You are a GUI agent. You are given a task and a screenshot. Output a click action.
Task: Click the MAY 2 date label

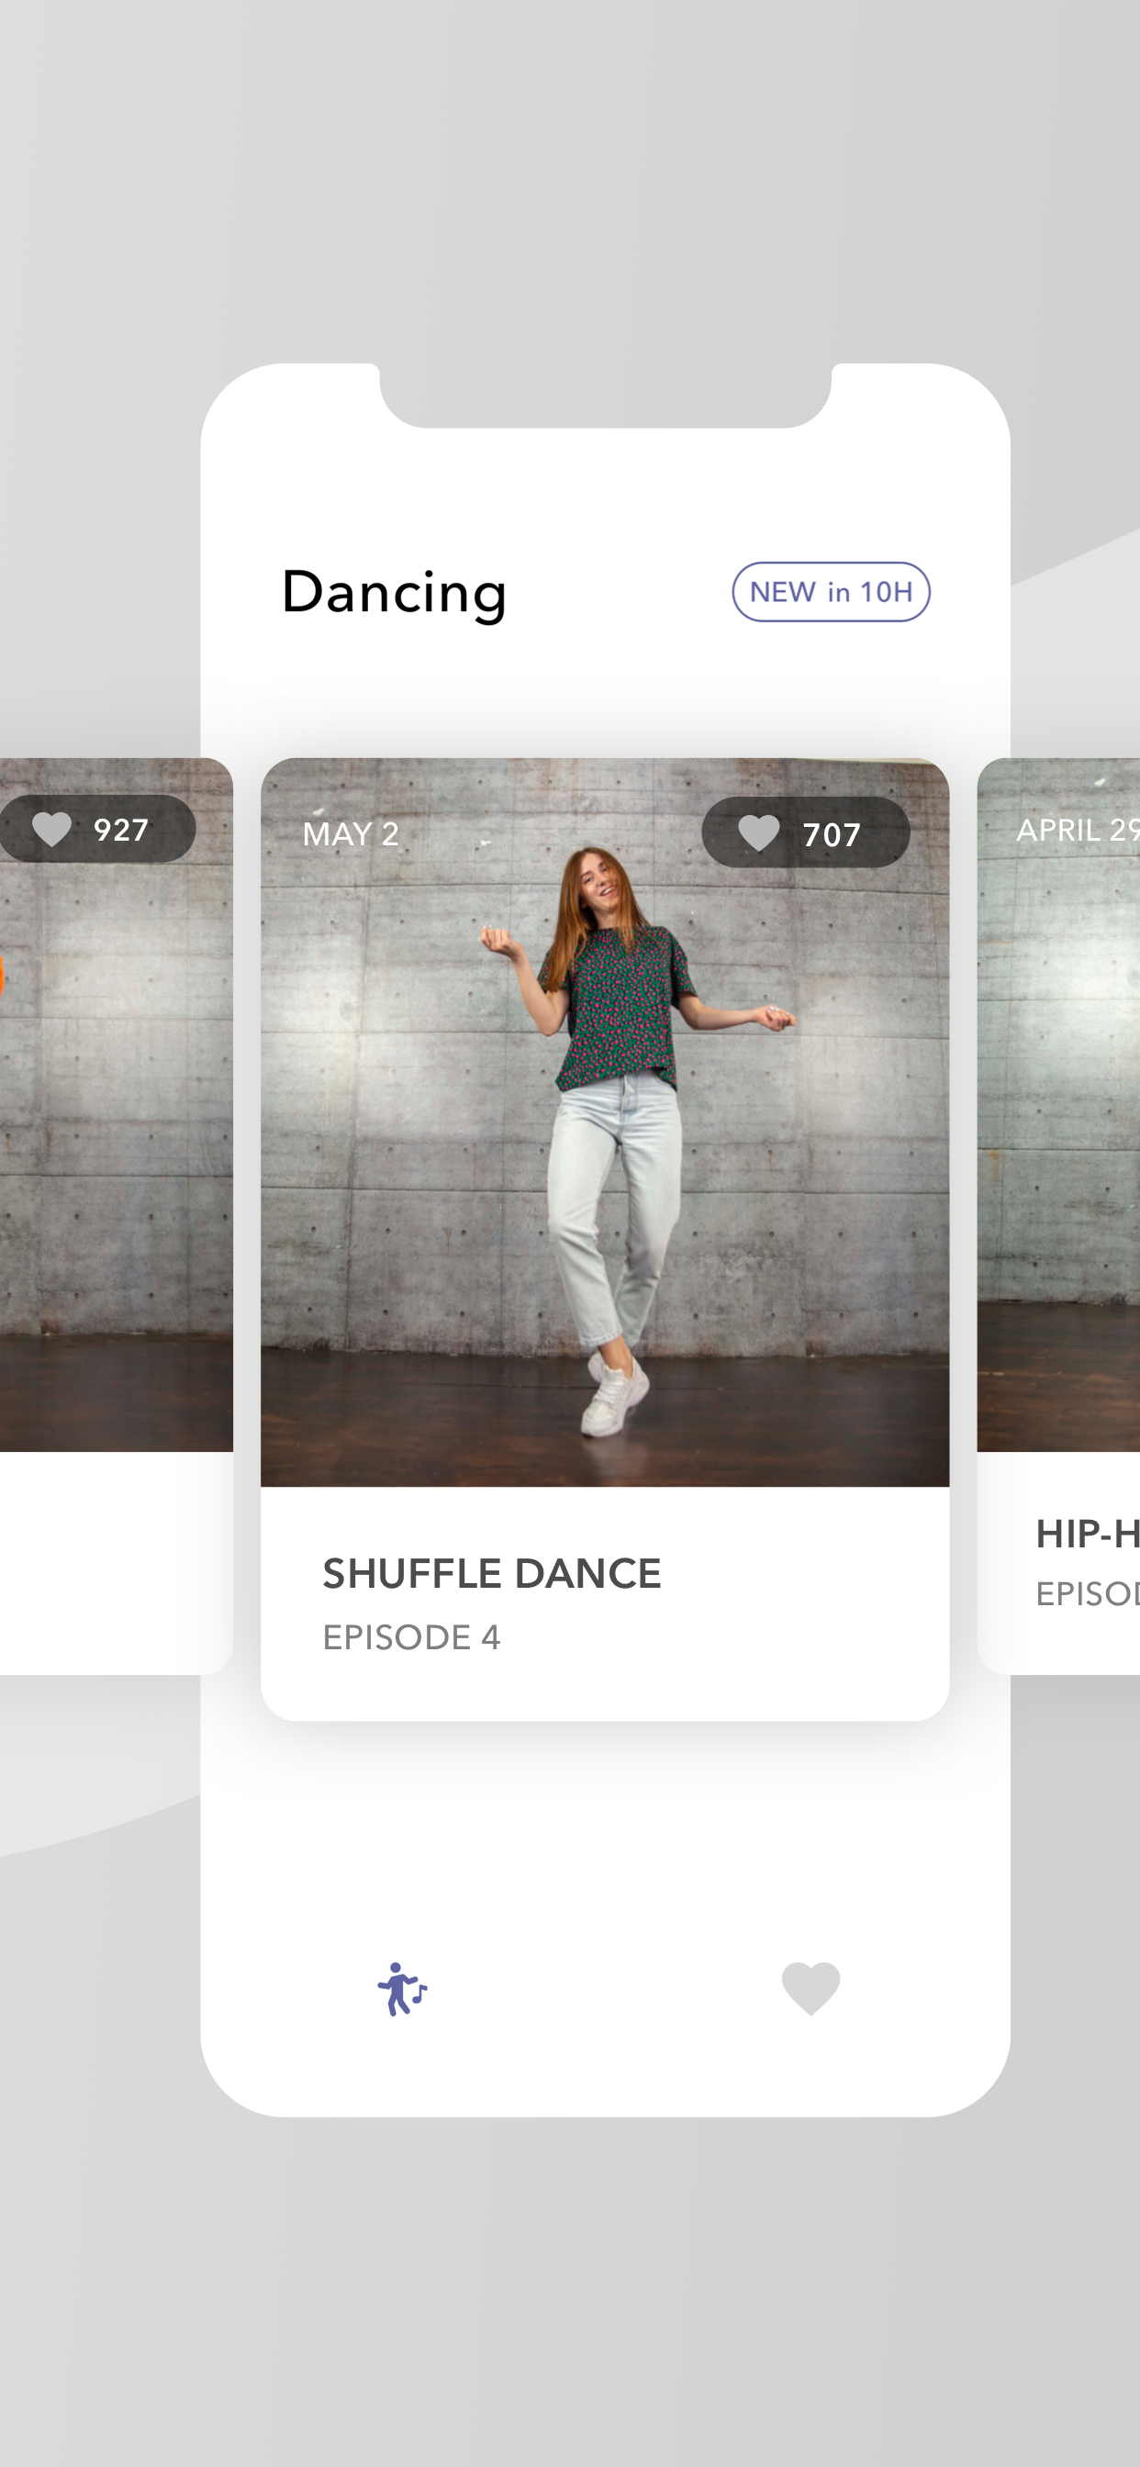(x=351, y=834)
